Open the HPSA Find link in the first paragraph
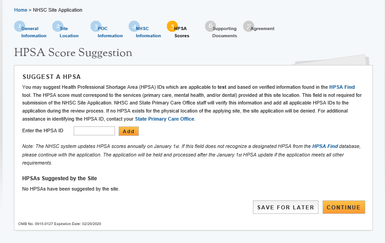 (x=342, y=87)
